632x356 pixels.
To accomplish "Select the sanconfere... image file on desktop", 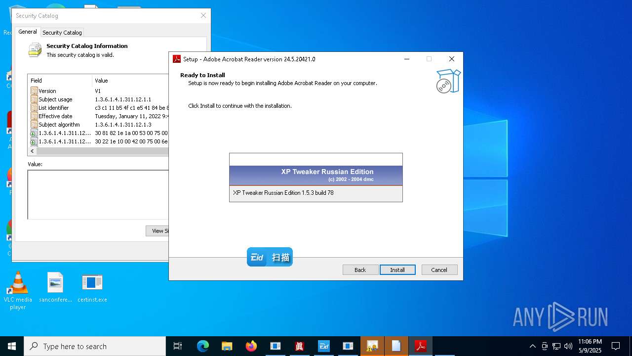I will pyautogui.click(x=55, y=287).
